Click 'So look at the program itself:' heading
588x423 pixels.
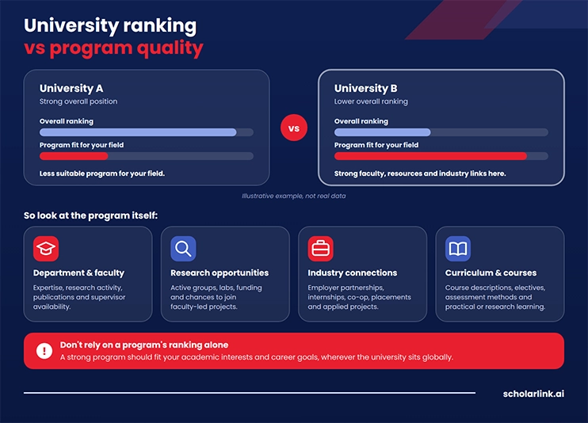[x=91, y=215]
